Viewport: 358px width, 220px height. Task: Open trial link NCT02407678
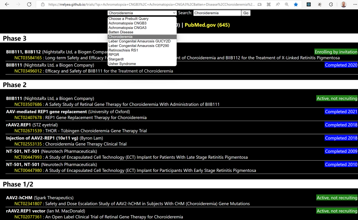click(28, 118)
